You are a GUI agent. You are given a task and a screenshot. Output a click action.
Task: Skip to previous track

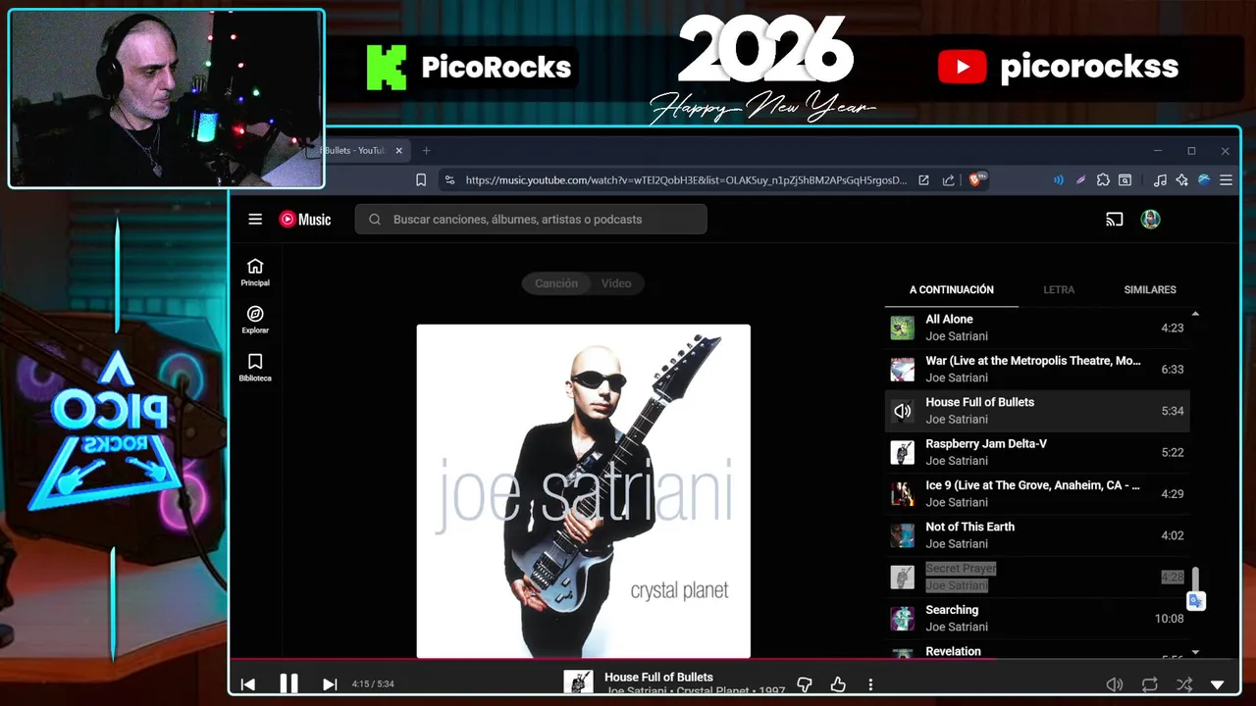248,684
